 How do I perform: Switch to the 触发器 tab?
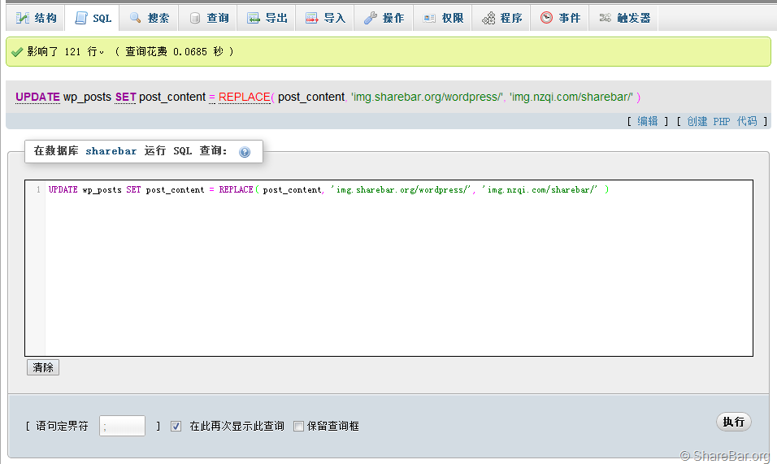coord(624,18)
